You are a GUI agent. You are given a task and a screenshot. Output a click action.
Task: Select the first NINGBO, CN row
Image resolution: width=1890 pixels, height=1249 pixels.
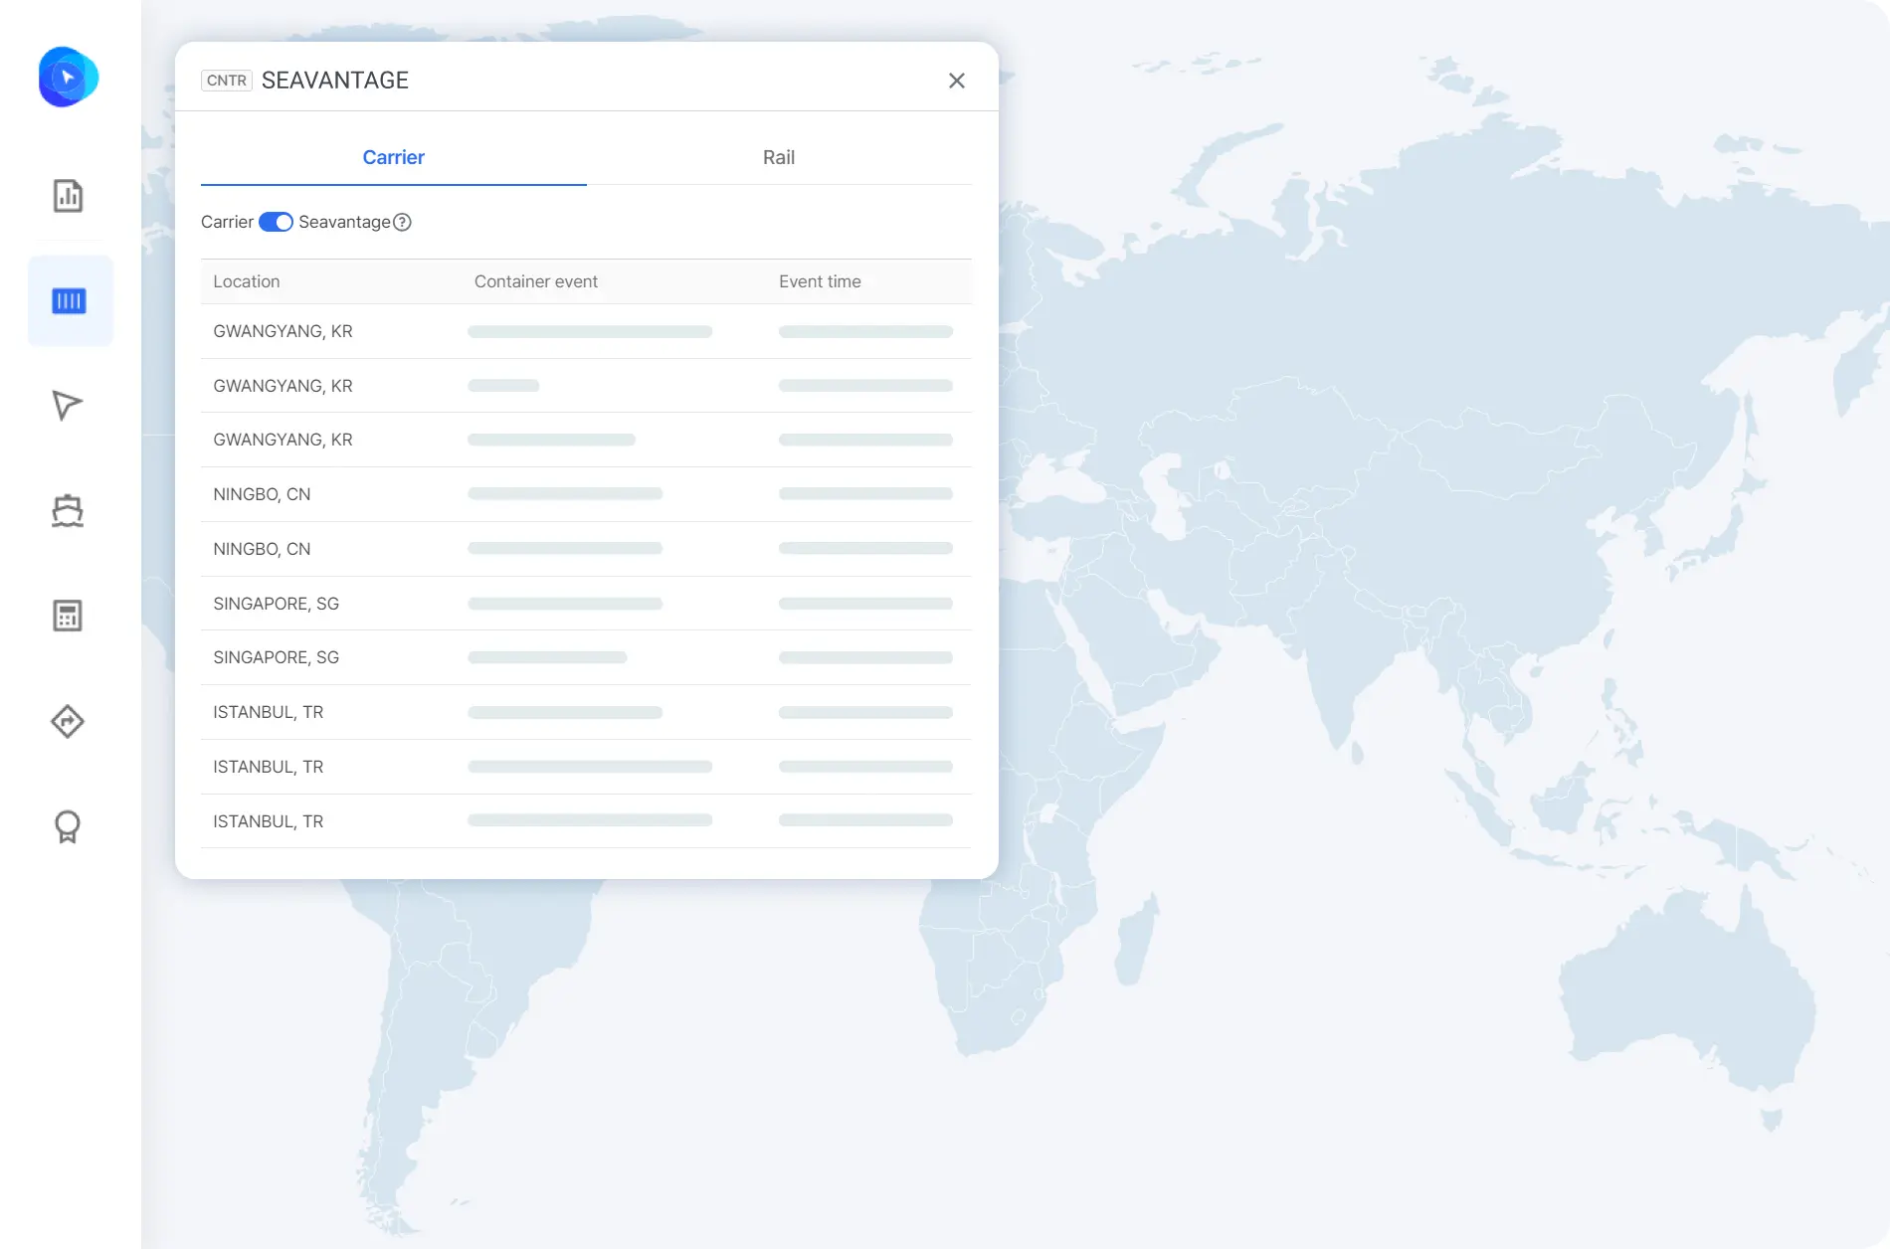pos(586,494)
